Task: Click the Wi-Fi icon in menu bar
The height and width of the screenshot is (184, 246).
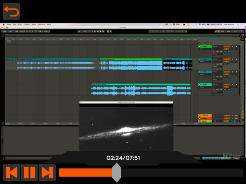Action: 200,24
